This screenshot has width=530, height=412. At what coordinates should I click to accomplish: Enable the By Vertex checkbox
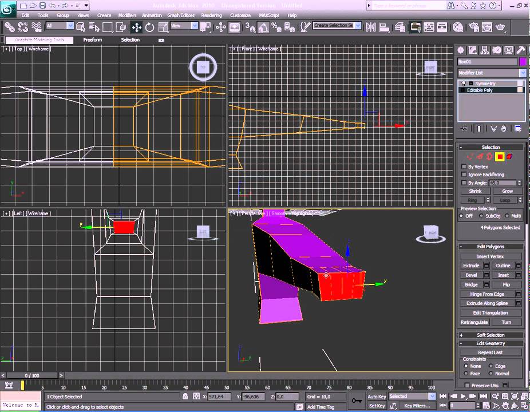[464, 167]
